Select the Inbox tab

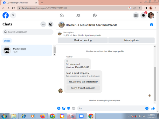pos(7,41)
